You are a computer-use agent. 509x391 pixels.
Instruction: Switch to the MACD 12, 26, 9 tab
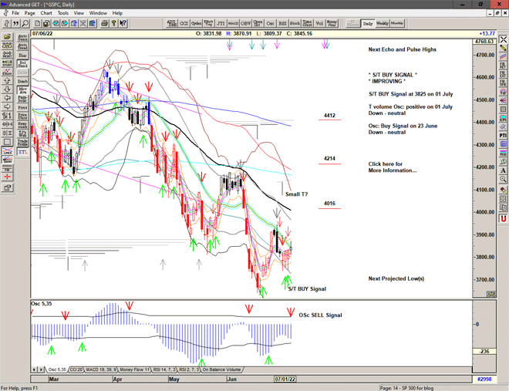click(x=102, y=370)
